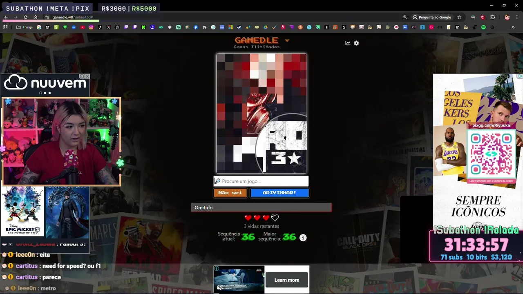Click the Nuuvem ad info icon
Image resolution: width=523 pixels, height=294 pixels.
(82, 76)
